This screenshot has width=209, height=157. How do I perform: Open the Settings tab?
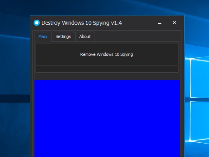tap(63, 37)
